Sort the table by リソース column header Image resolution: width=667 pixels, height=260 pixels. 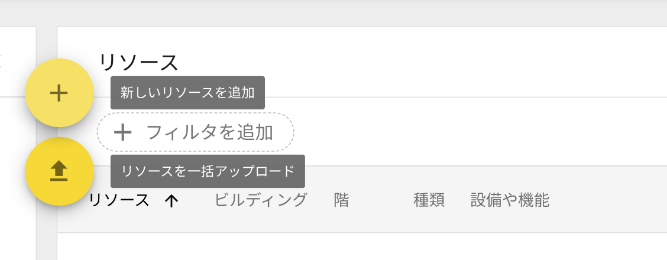[120, 200]
